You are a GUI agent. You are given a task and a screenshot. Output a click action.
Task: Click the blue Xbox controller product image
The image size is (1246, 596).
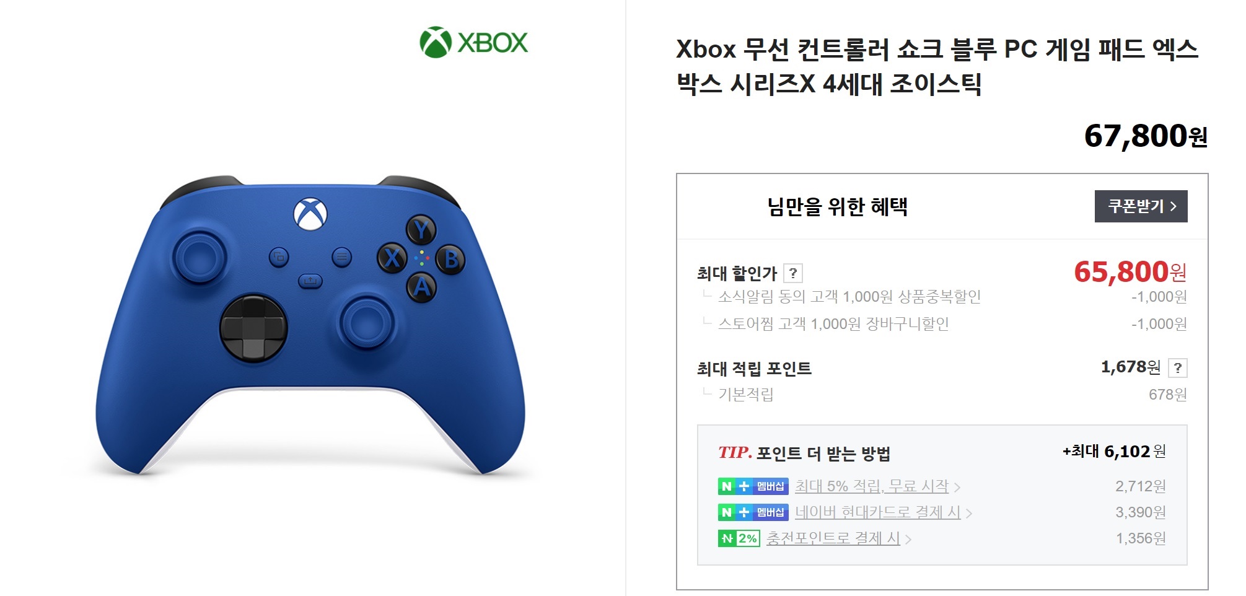point(310,325)
